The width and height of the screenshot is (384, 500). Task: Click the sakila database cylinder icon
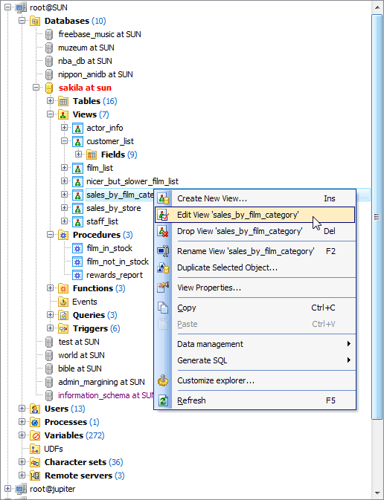pyautogui.click(x=49, y=88)
